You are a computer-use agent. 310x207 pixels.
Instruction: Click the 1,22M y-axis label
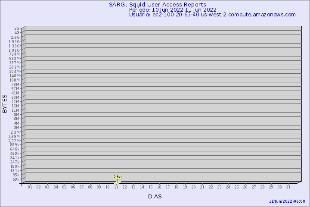click(14, 141)
